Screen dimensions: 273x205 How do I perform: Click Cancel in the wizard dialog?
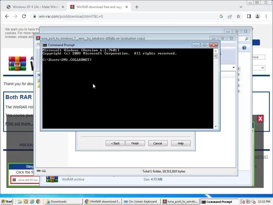[158, 143]
